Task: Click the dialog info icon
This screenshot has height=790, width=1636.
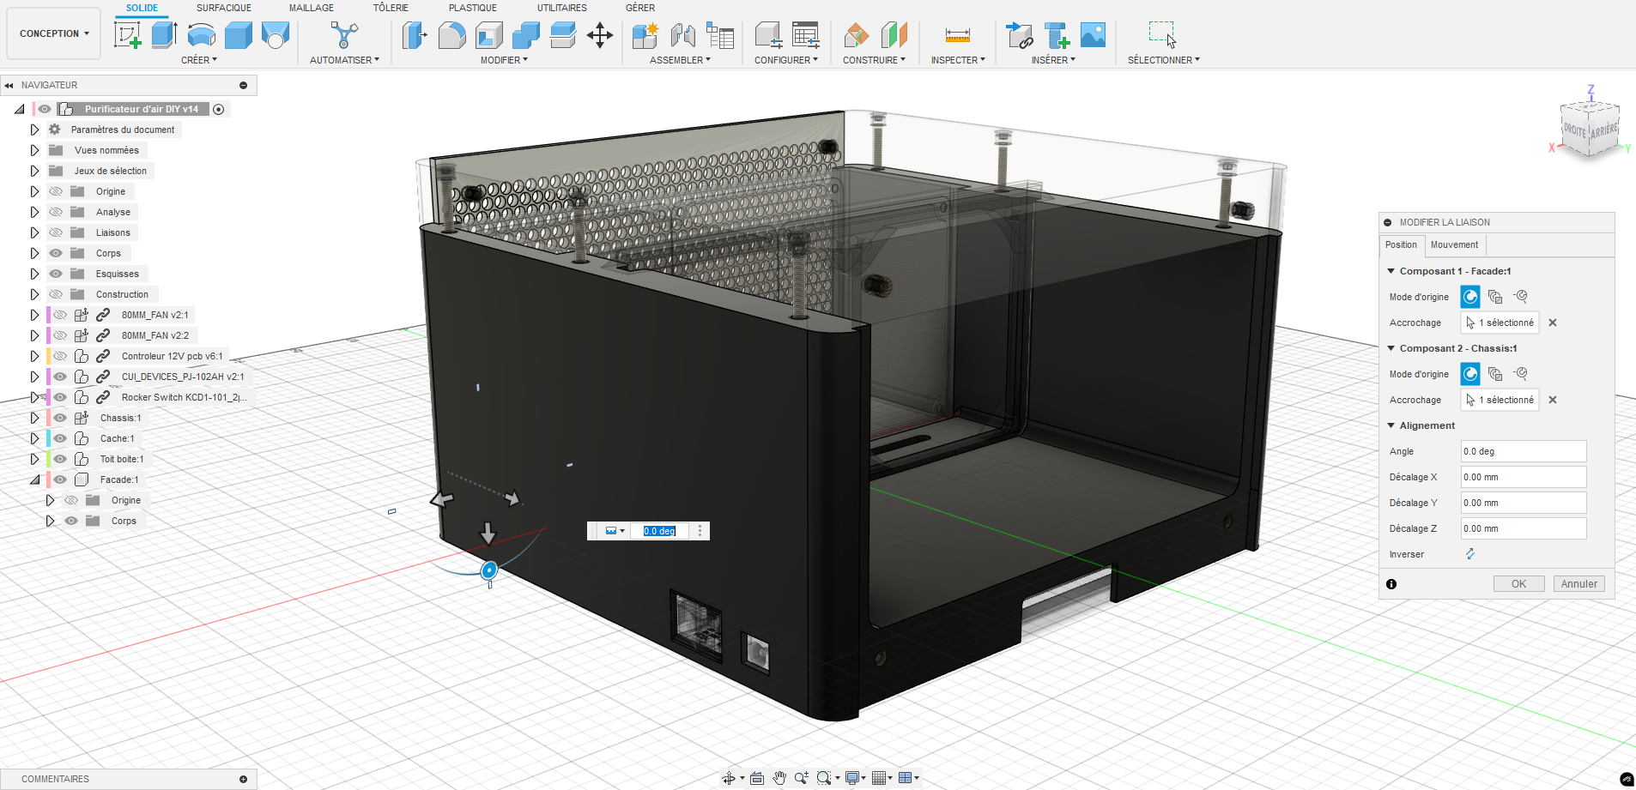Action: (1391, 584)
